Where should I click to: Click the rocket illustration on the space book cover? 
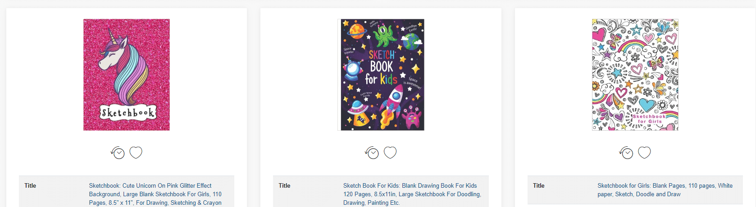[390, 106]
